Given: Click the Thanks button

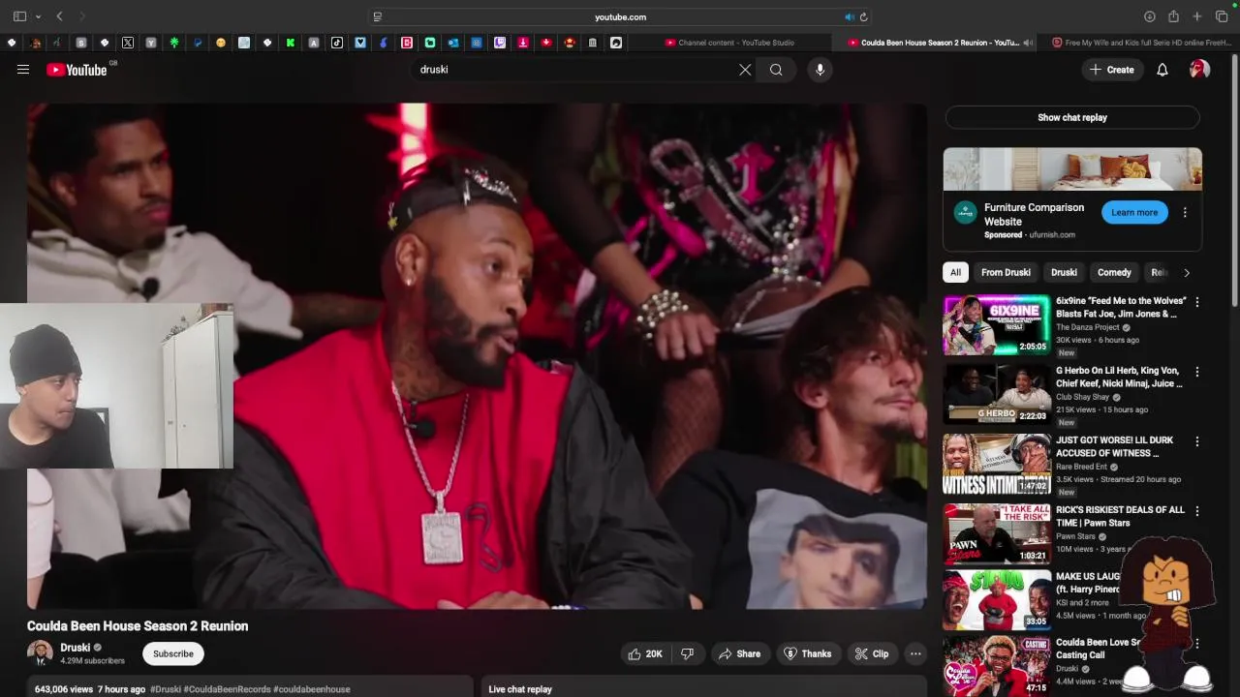Looking at the screenshot, I should tap(807, 653).
